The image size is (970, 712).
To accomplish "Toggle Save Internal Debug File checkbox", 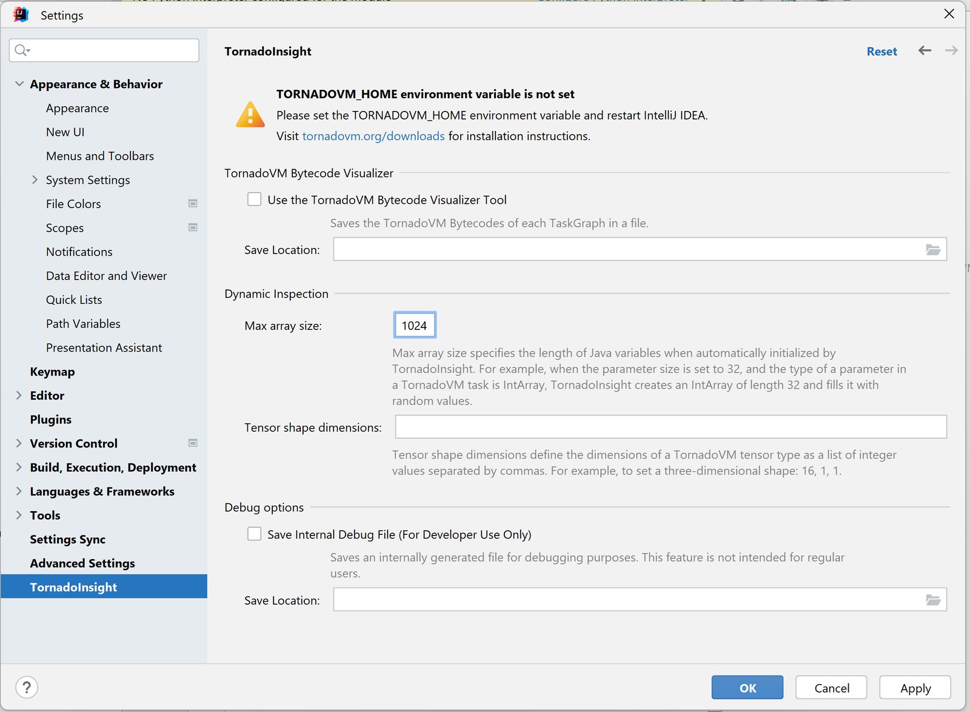I will 254,534.
